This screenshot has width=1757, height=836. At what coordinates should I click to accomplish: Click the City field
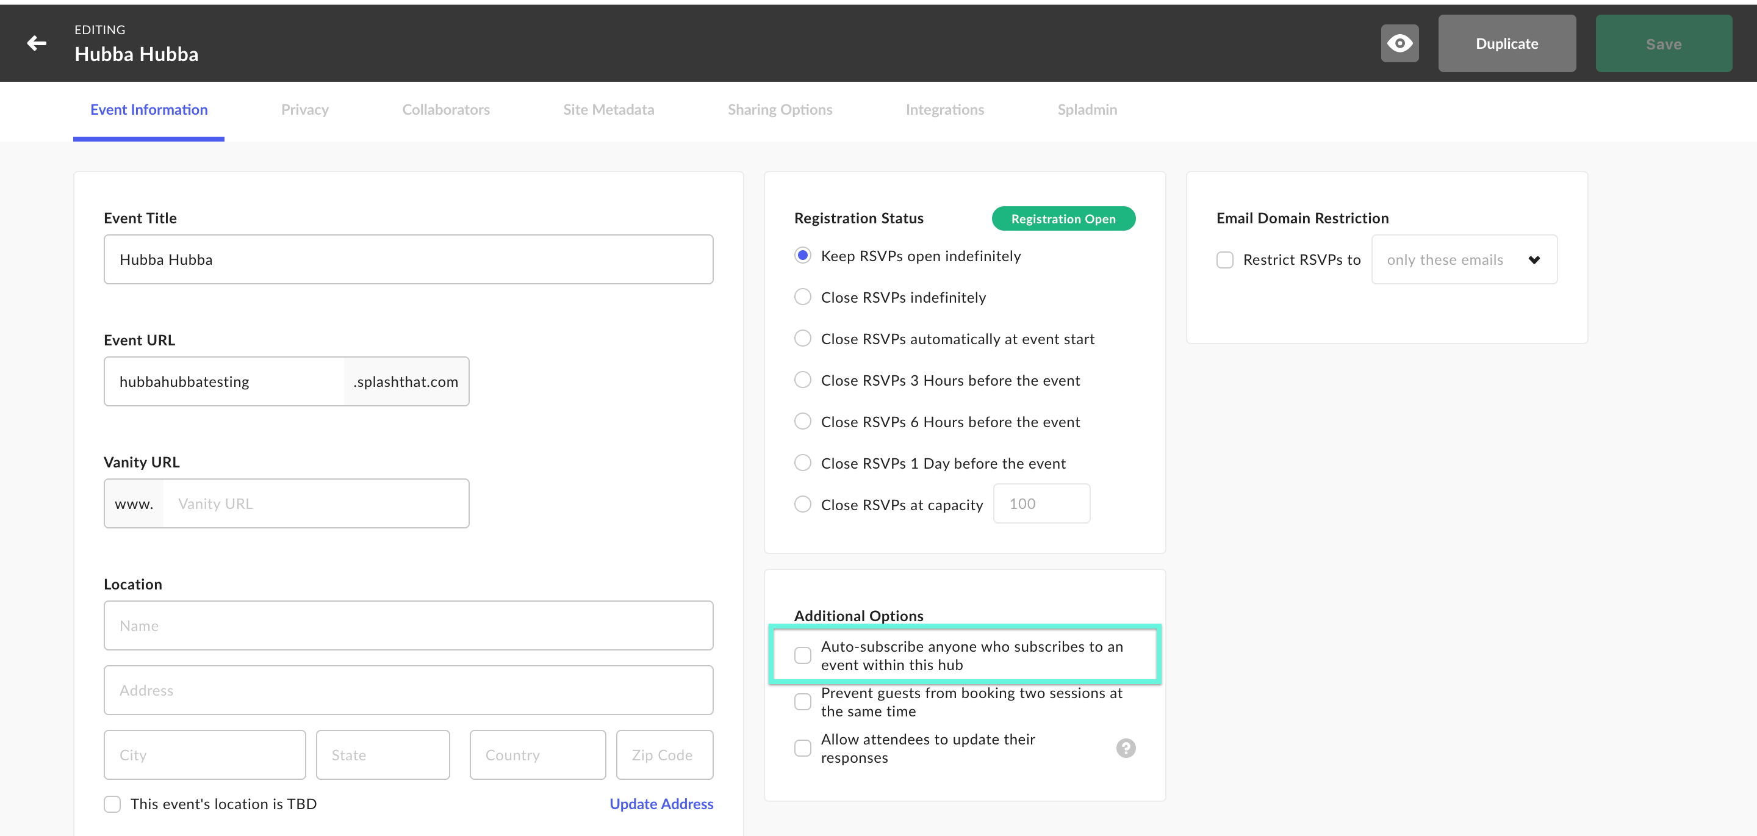204,755
